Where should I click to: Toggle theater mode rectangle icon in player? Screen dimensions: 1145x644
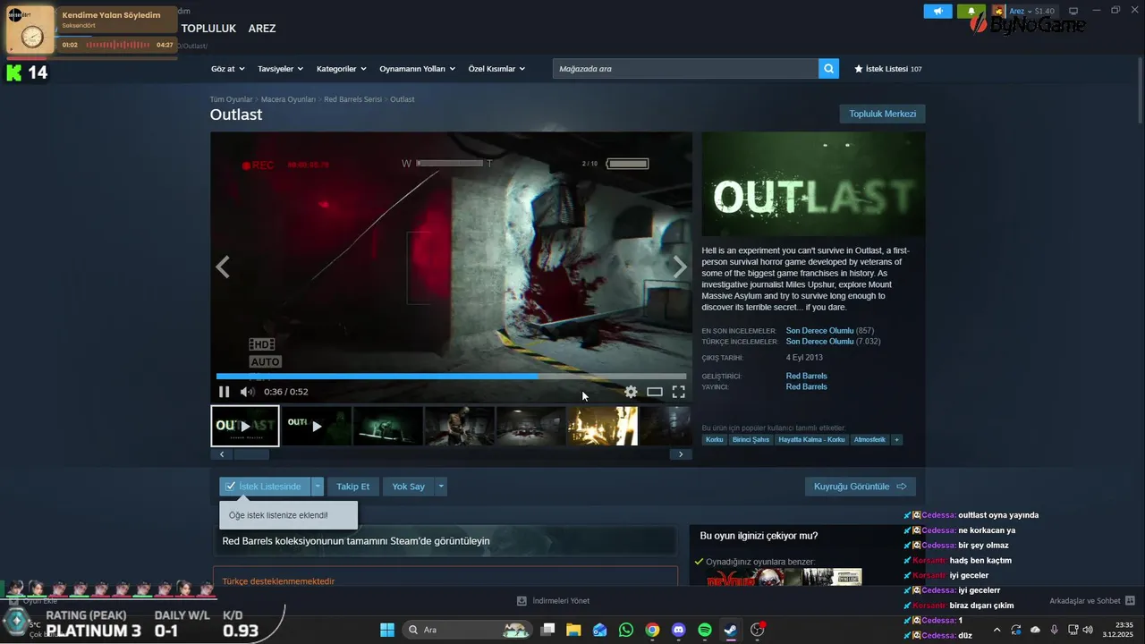(x=655, y=392)
